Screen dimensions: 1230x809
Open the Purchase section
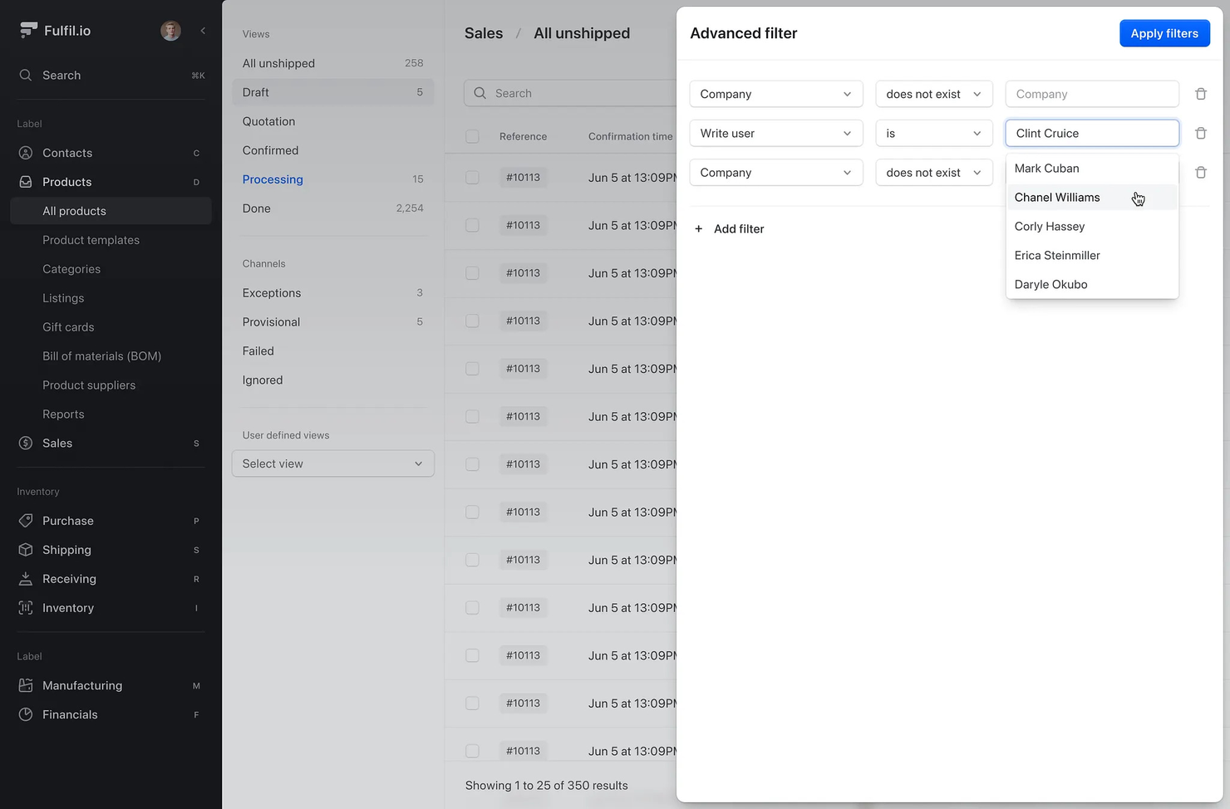click(x=68, y=521)
